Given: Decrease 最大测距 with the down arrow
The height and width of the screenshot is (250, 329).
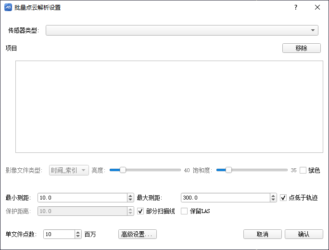Looking at the screenshot, I should [273, 200].
